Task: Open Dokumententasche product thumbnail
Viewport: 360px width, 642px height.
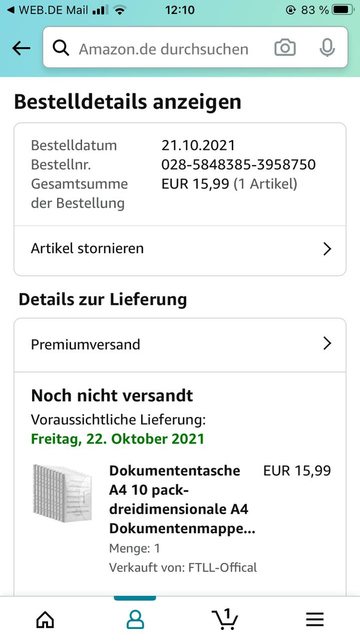Action: point(63,494)
